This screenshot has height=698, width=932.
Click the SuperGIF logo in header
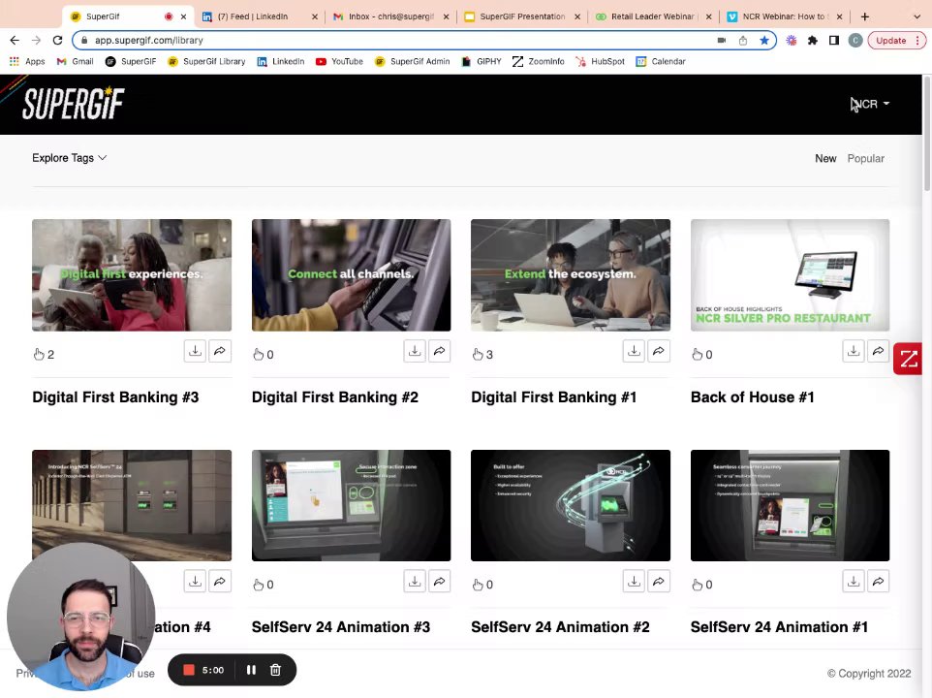(73, 104)
